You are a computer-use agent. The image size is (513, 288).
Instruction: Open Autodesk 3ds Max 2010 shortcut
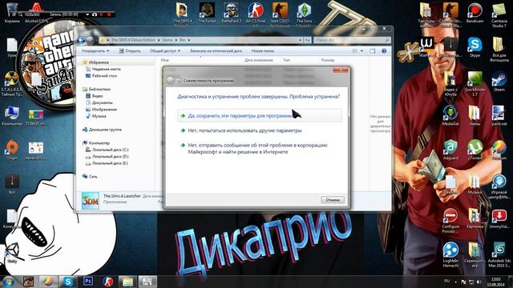pyautogui.click(x=499, y=254)
